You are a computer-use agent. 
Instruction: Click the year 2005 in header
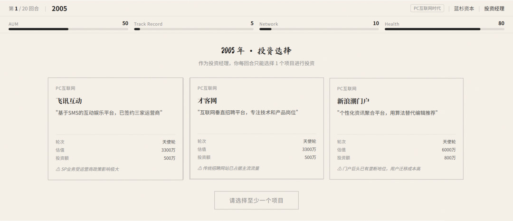[x=59, y=9]
